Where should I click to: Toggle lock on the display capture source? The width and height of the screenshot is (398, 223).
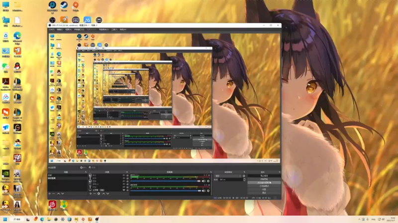point(127,190)
